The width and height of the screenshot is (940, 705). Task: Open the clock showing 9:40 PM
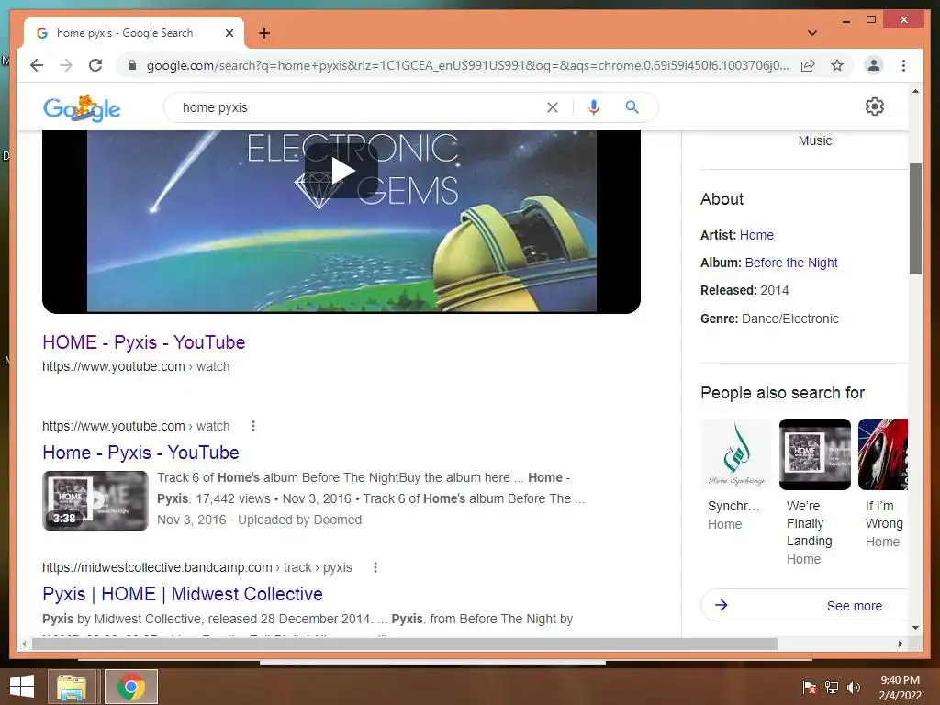click(900, 688)
